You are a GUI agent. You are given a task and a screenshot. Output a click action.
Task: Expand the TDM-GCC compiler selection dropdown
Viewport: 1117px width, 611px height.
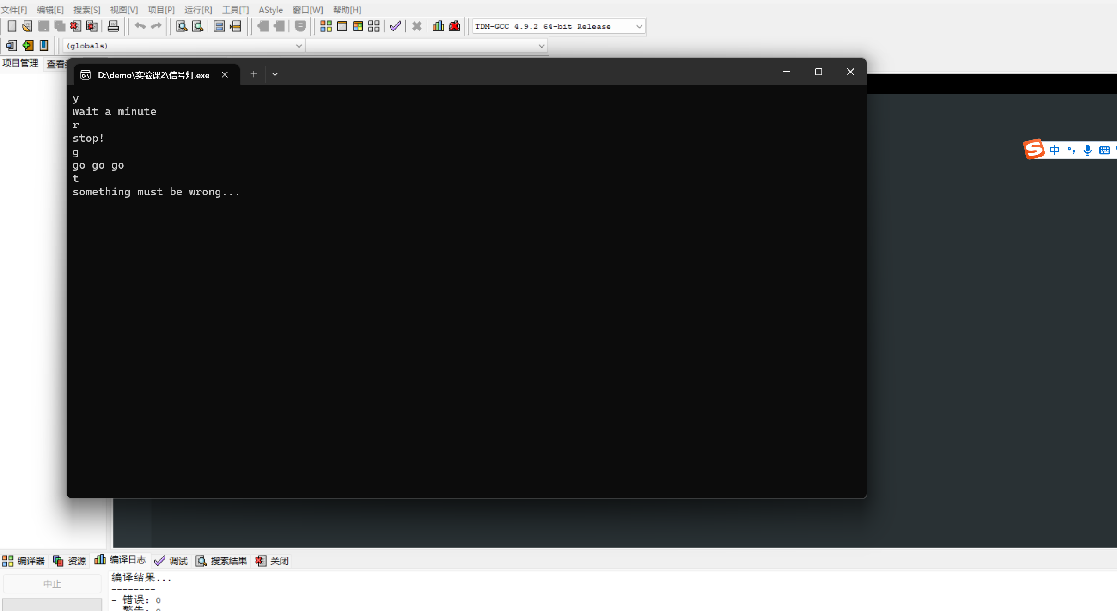click(x=639, y=26)
